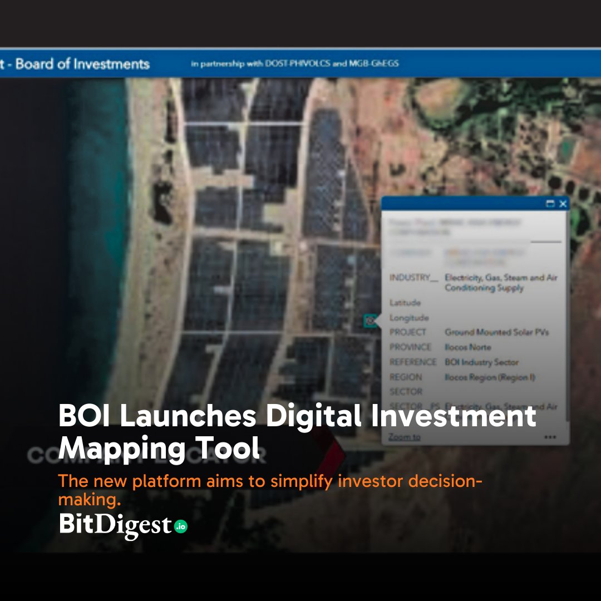Click the Latitude field label
The height and width of the screenshot is (601, 601).
405,303
